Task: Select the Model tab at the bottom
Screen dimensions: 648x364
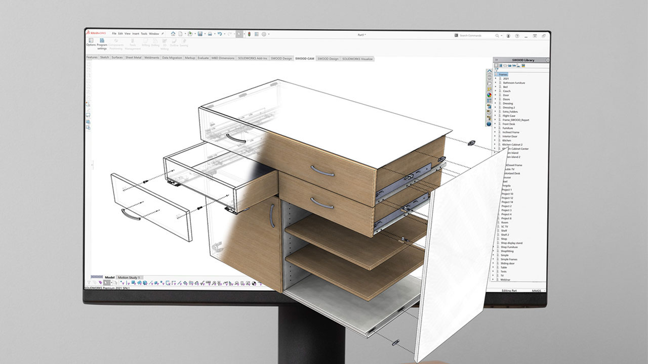Action: (109, 278)
